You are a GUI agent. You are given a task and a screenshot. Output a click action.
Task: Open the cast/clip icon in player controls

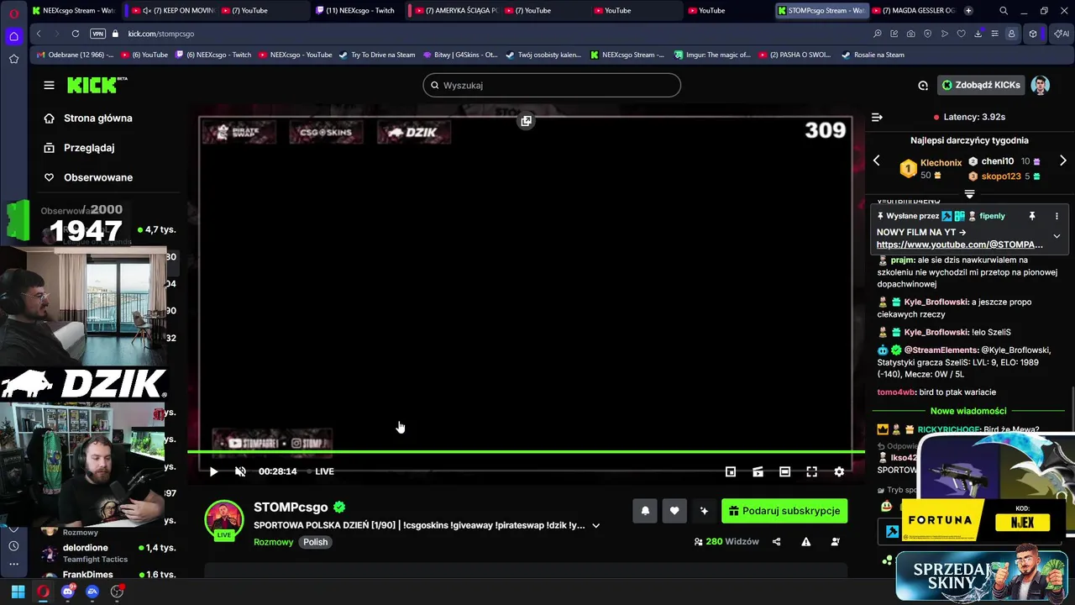pos(758,471)
